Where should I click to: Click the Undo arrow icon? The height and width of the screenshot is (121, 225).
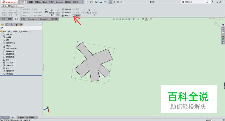[x=105, y=2]
